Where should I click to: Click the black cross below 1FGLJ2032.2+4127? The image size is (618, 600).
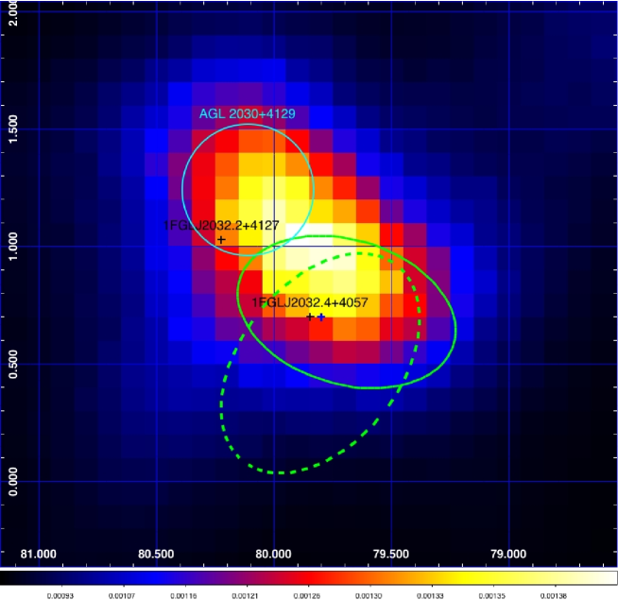tap(221, 239)
